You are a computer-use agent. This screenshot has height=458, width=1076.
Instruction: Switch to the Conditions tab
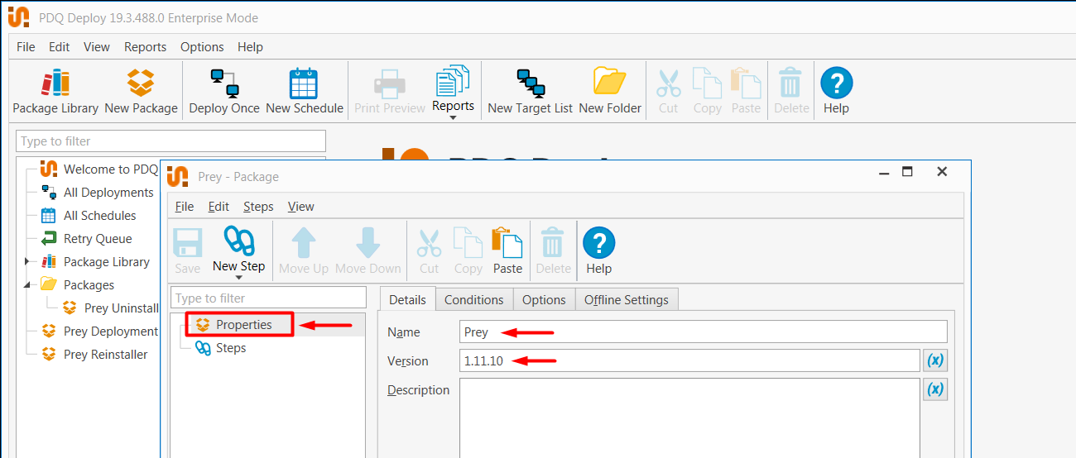pyautogui.click(x=473, y=299)
